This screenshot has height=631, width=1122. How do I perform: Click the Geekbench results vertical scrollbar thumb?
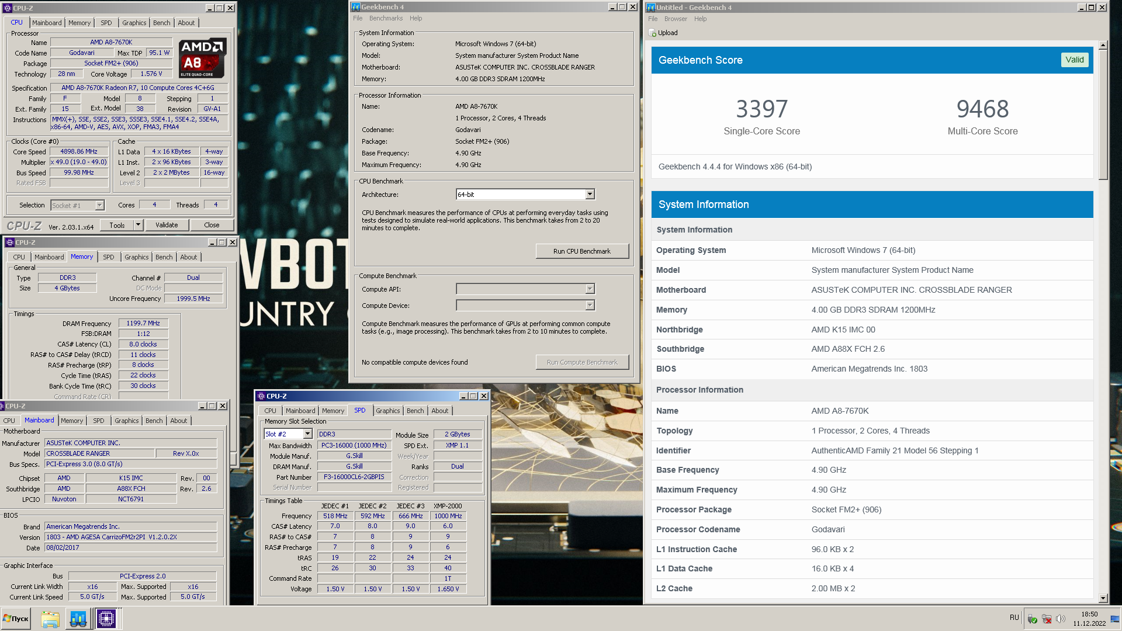(1103, 114)
